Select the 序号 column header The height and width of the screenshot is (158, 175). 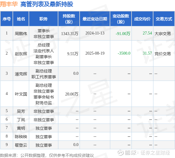pos(7,19)
